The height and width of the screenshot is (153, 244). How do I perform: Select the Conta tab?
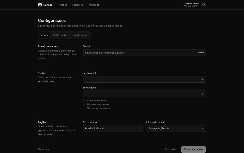tap(44, 35)
